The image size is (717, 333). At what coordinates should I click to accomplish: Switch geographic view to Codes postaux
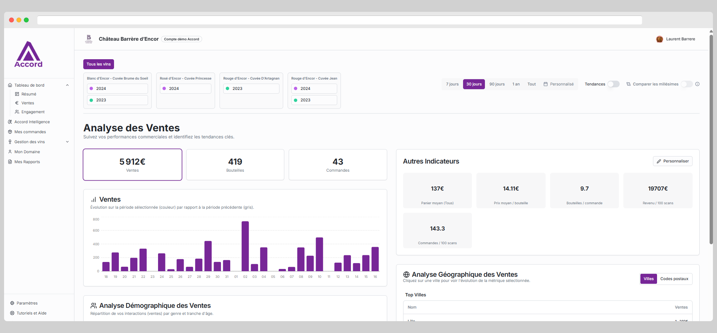point(674,279)
